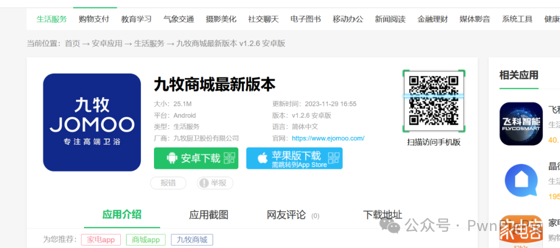Open the official site link https://www.ejomoo.com/

[x=328, y=138]
